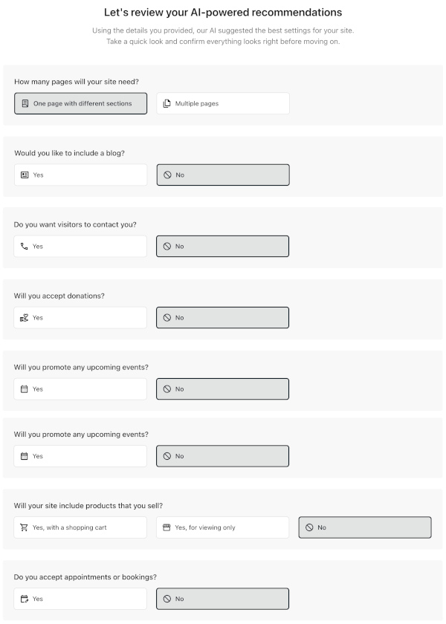The image size is (446, 624).
Task: Select One page with different sections
Action: (x=80, y=103)
